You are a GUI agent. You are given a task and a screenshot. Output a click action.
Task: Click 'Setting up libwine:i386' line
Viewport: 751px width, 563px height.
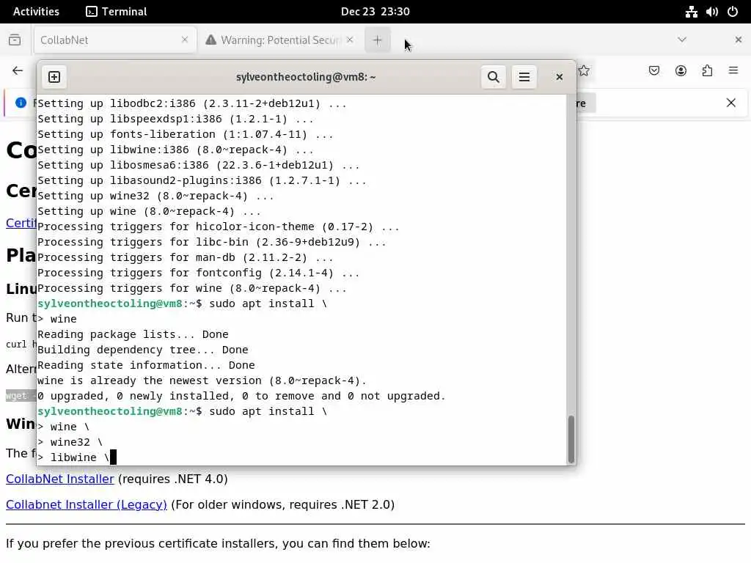coord(175,150)
